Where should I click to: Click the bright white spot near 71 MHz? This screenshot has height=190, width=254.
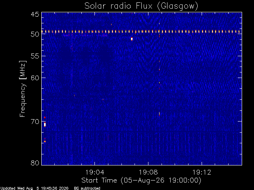click(45, 125)
